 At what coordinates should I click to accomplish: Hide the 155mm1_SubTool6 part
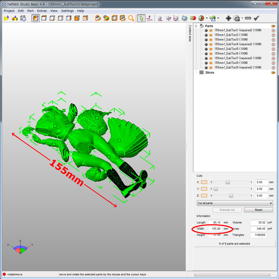click(x=211, y=53)
